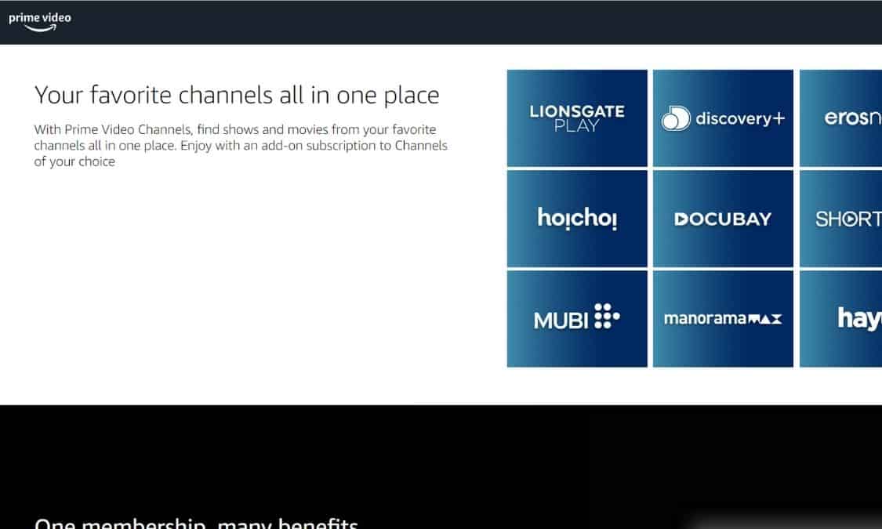The image size is (882, 529).
Task: Click the "With Prime Video Channels" description paragraph
Action: (241, 146)
